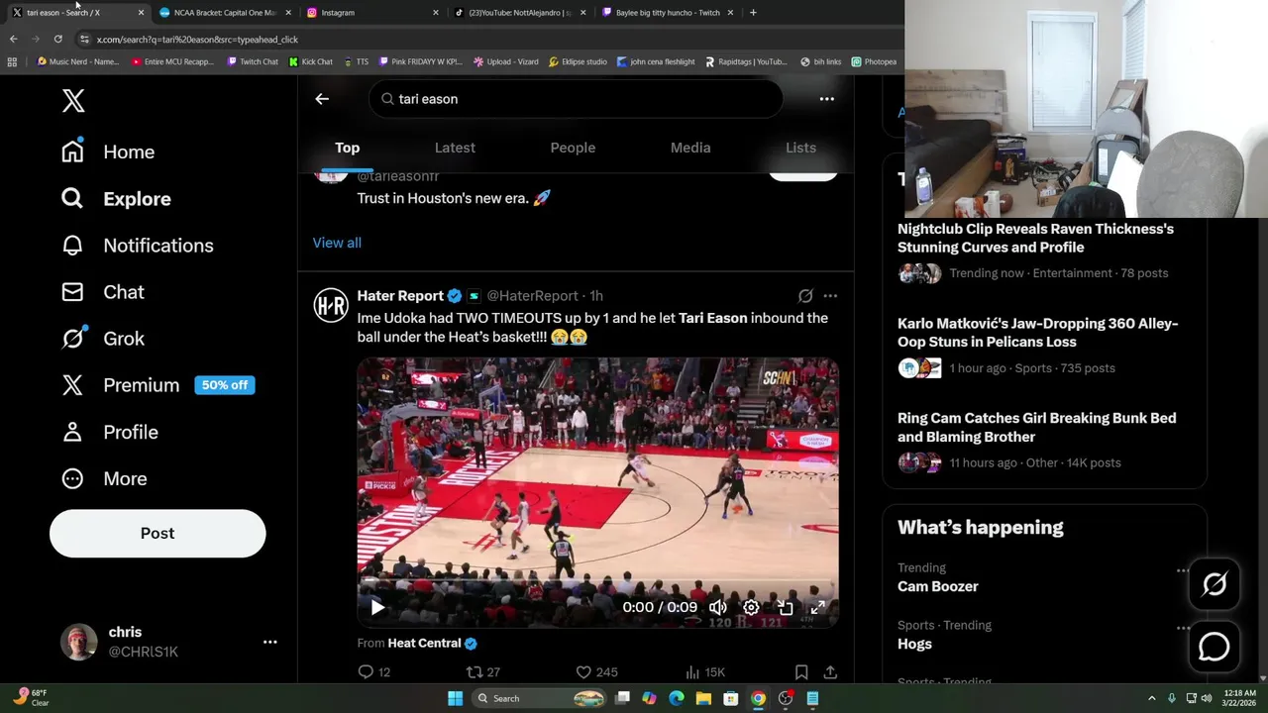Open video settings gear

pyautogui.click(x=751, y=607)
